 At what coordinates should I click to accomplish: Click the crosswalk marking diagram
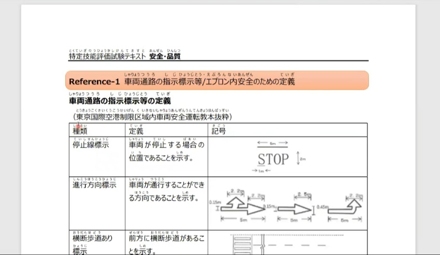(287, 244)
